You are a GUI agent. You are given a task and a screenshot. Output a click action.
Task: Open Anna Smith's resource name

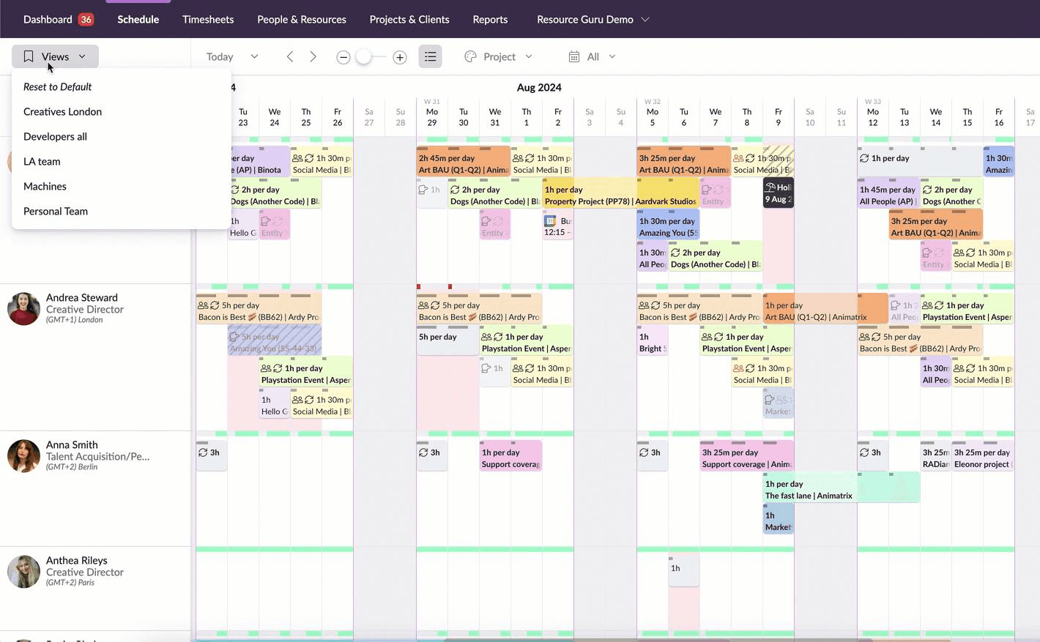click(x=72, y=444)
